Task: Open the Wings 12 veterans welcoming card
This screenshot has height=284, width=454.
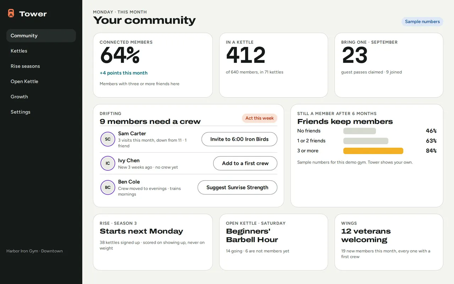Action: (389, 242)
